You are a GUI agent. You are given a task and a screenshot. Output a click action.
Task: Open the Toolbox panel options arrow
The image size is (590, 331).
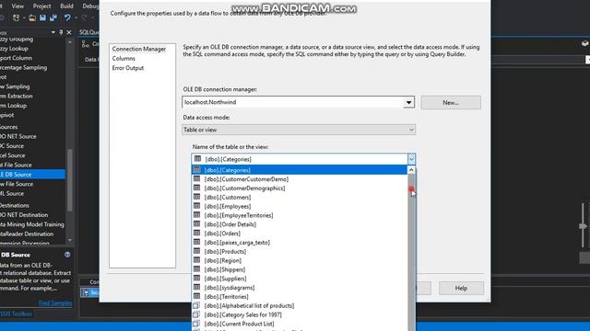(x=53, y=33)
